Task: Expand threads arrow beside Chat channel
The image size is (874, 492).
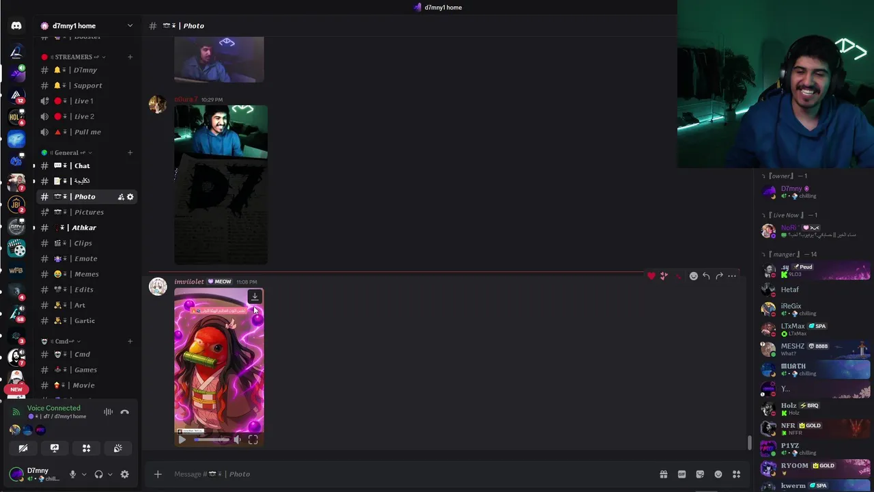Action: click(x=33, y=165)
